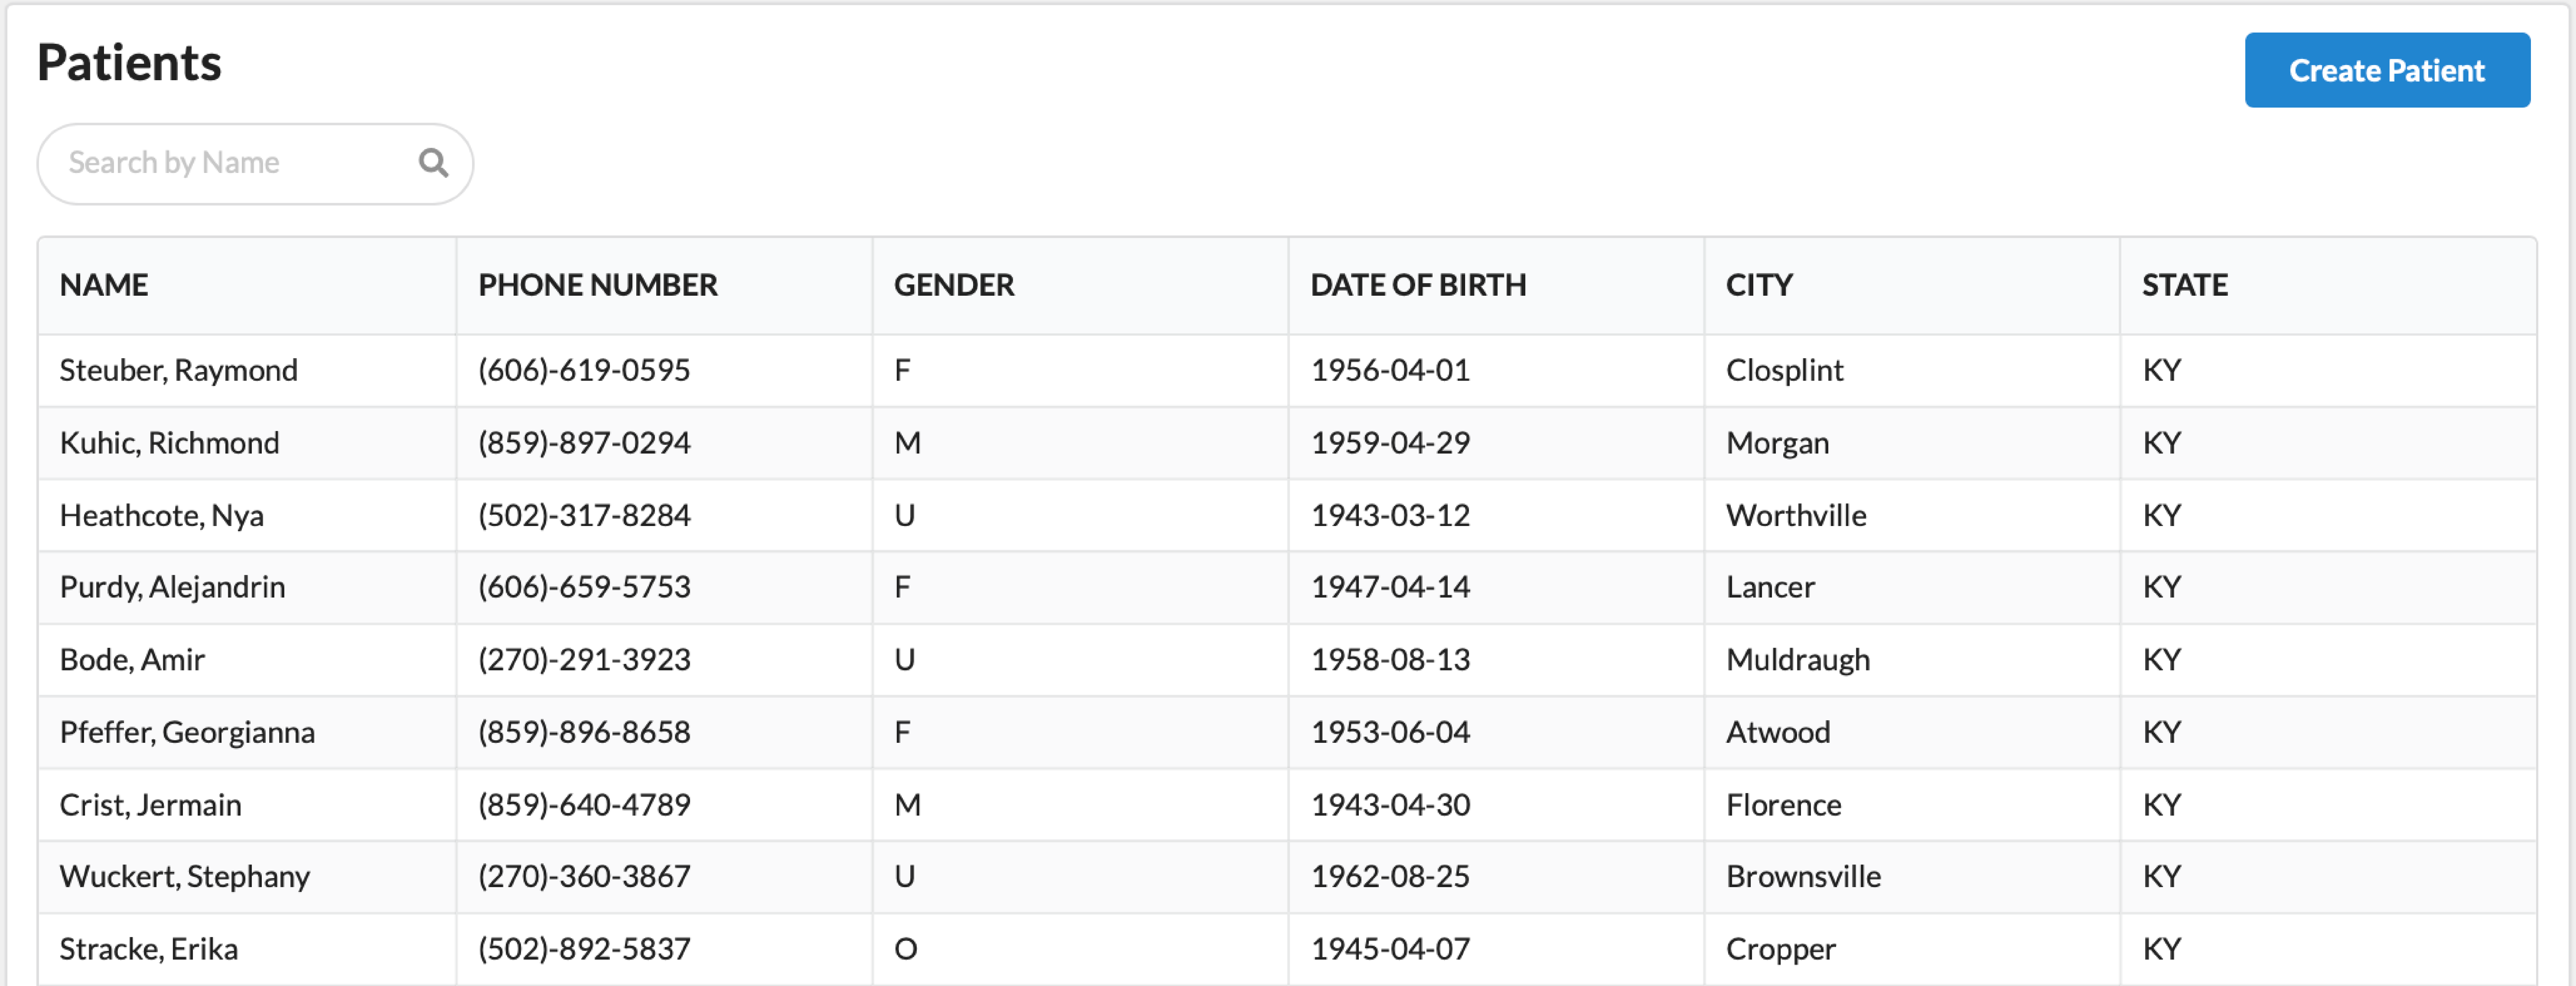Click the search magnifier icon
Screen dimensions: 2576x986
433,163
